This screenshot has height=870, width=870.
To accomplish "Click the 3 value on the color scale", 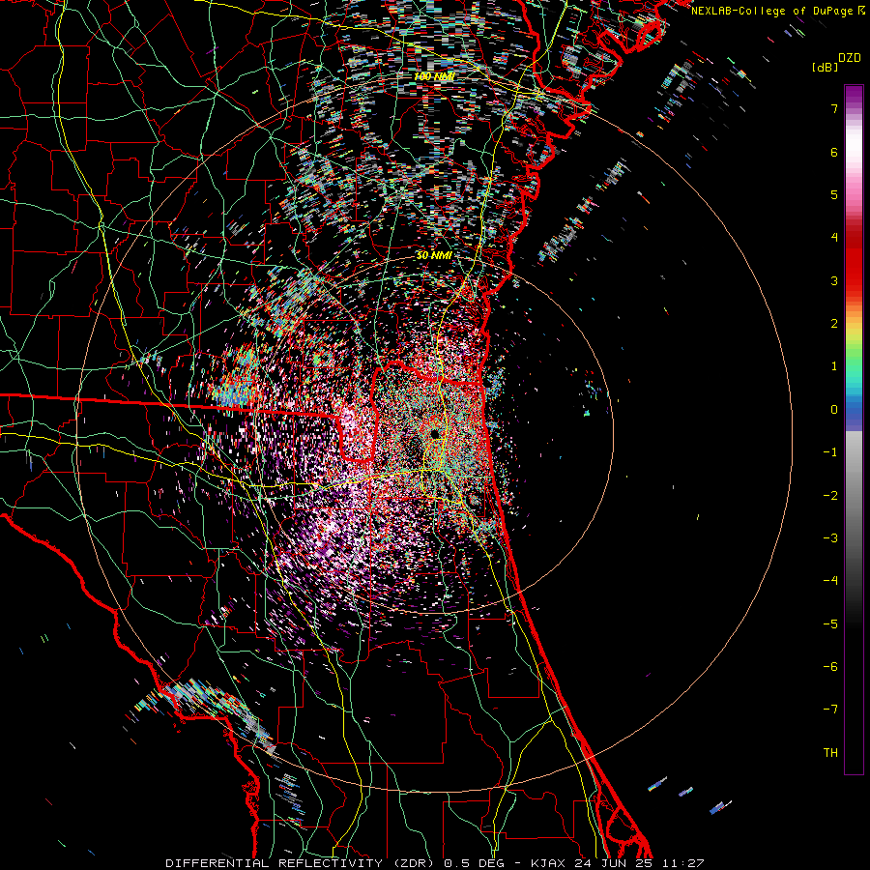I will [x=834, y=280].
